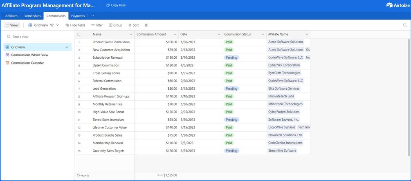Click the New Customer Acquisition cell
The image size is (411, 181).
point(111,50)
